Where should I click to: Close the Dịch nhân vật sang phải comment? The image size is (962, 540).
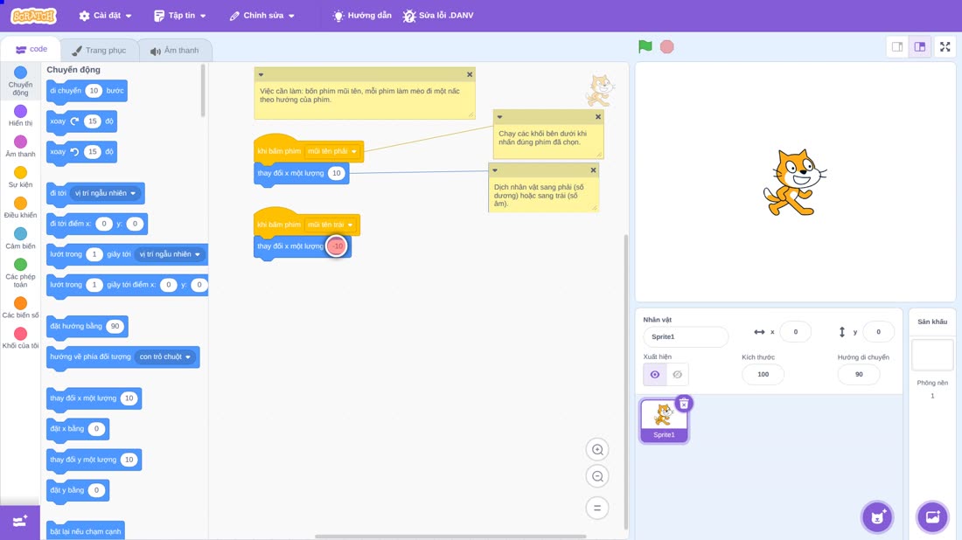click(x=593, y=170)
